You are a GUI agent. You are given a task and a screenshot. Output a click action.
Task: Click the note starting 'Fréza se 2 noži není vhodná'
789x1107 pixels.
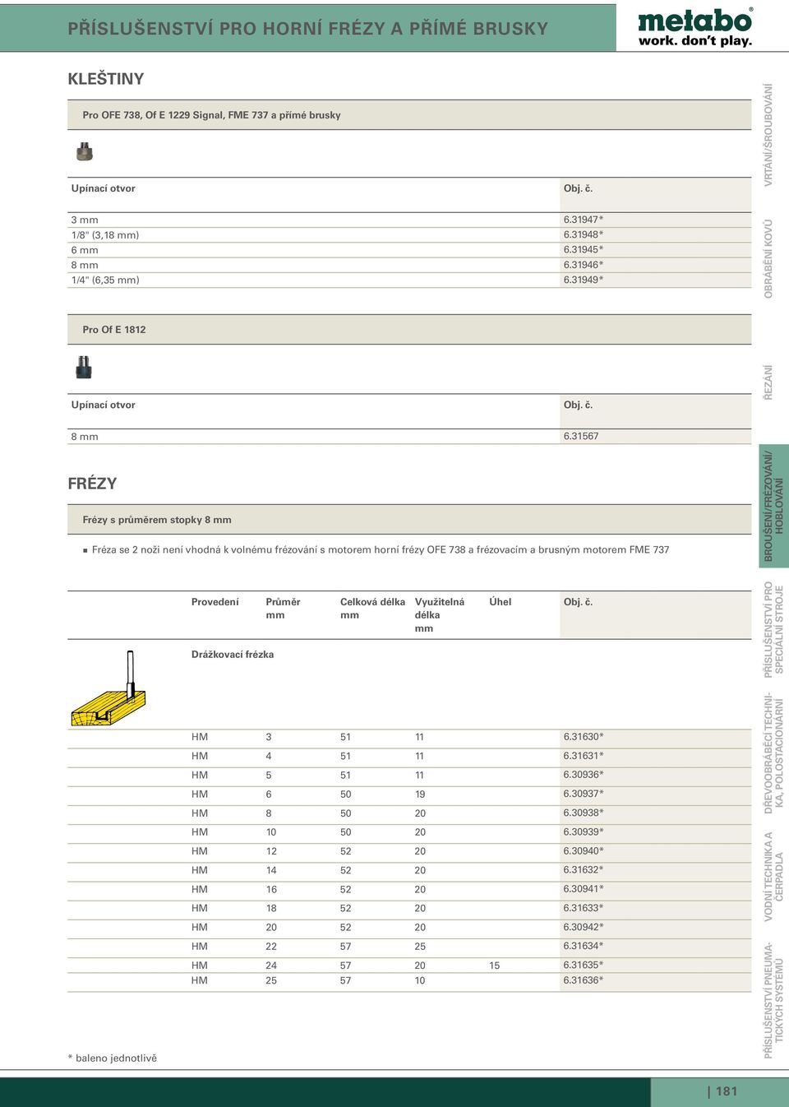[381, 549]
